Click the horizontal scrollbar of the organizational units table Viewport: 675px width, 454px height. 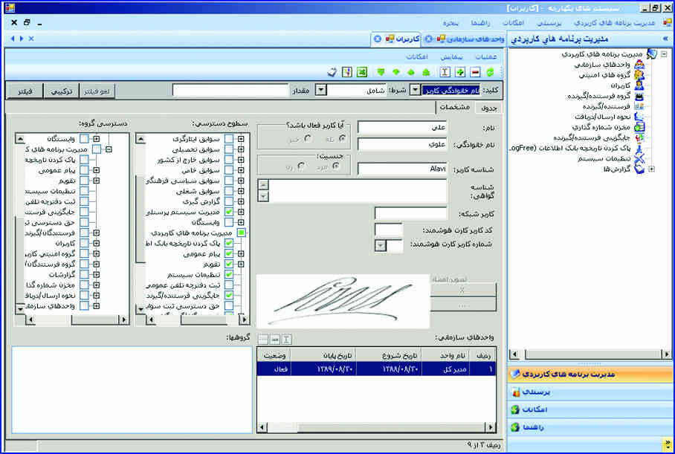click(x=377, y=428)
